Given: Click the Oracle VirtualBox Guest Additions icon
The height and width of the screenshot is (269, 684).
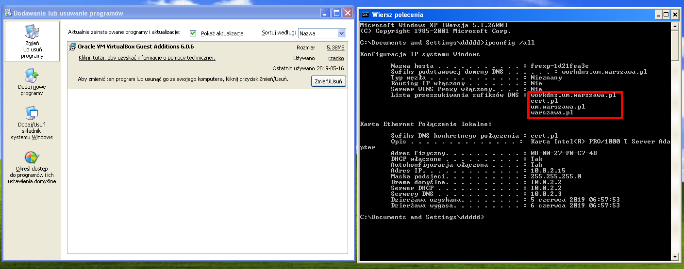Looking at the screenshot, I should [72, 47].
